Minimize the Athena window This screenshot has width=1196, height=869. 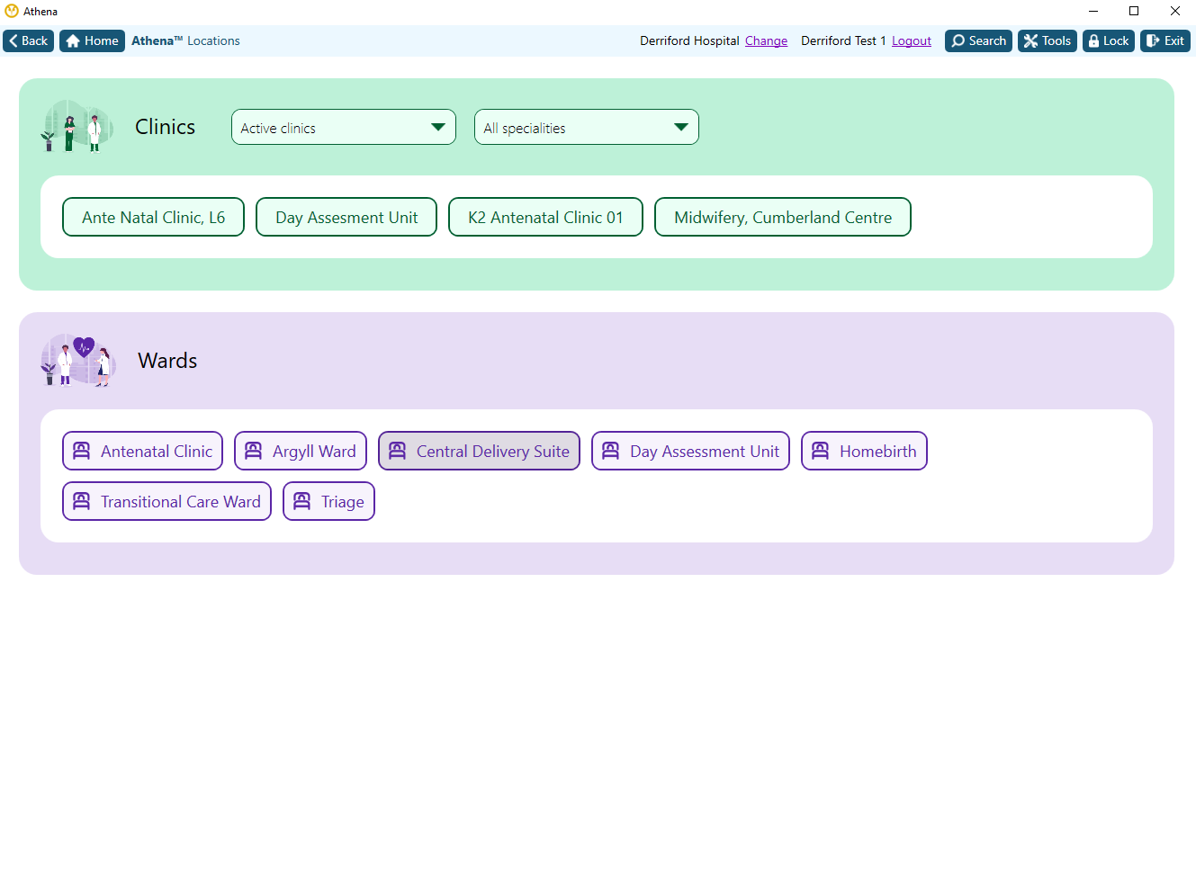pos(1093,11)
